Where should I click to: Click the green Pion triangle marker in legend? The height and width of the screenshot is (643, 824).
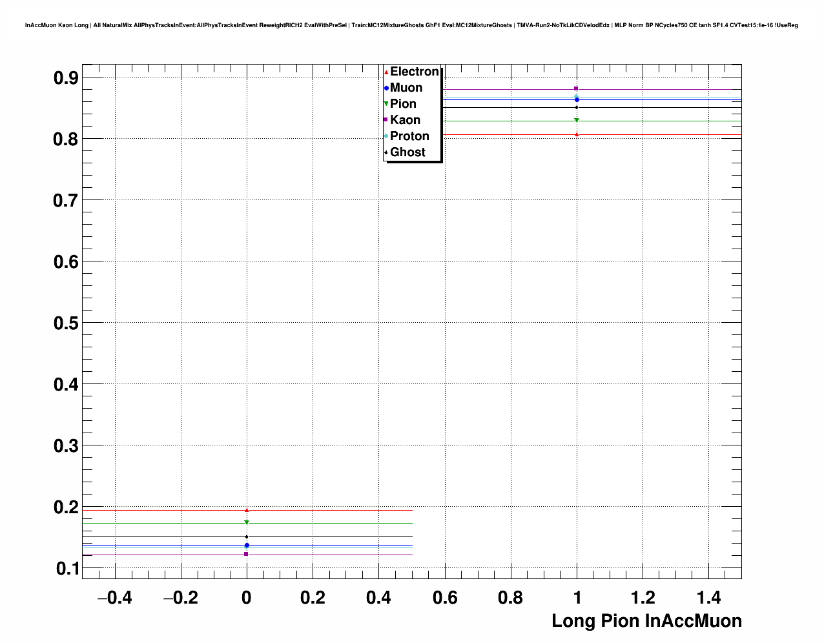[x=386, y=104]
